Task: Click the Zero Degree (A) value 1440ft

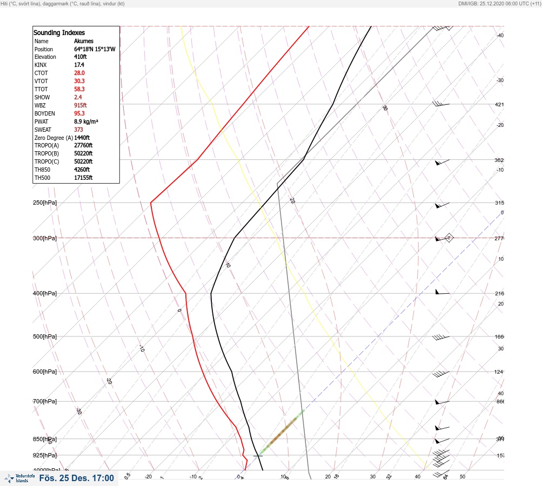Action: click(x=82, y=138)
